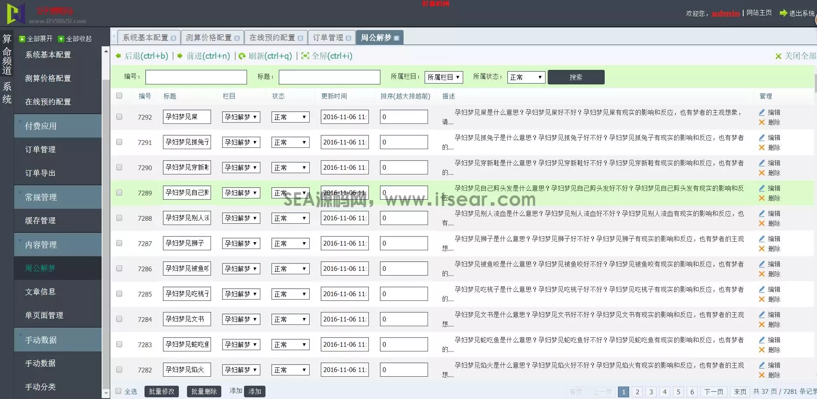Click edit pencil icon for row 7283
This screenshot has height=399, width=817.
762,340
